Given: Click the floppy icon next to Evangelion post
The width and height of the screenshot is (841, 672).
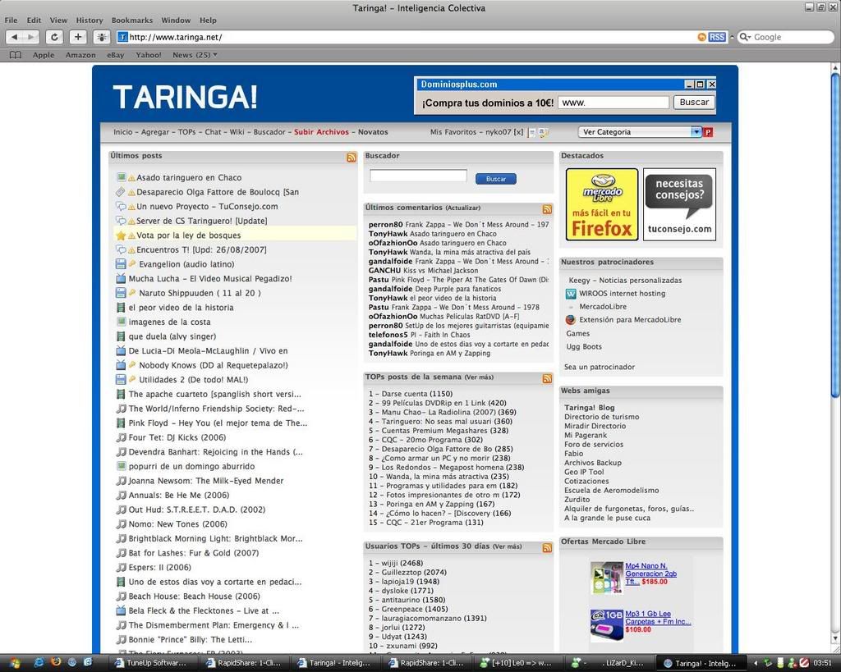Looking at the screenshot, I should (121, 264).
